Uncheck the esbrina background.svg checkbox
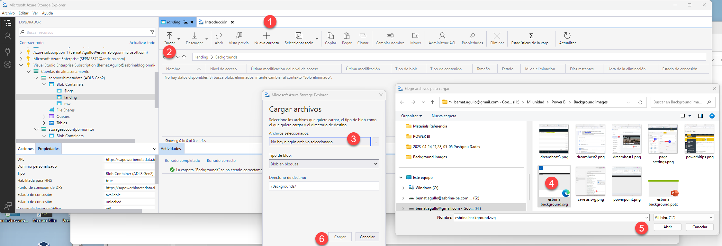 tap(541, 168)
